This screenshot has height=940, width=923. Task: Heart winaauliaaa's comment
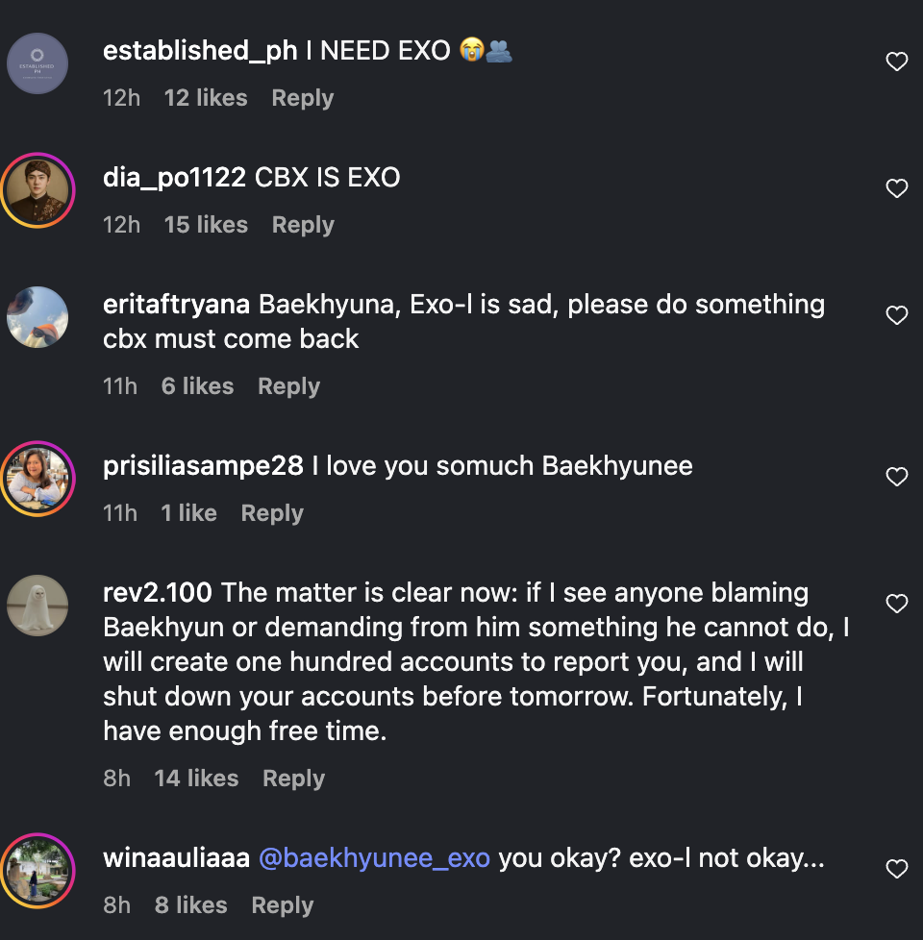[896, 870]
